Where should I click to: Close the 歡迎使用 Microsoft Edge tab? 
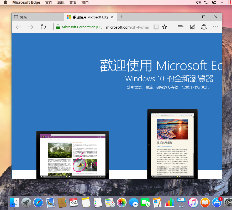pyautogui.click(x=112, y=17)
